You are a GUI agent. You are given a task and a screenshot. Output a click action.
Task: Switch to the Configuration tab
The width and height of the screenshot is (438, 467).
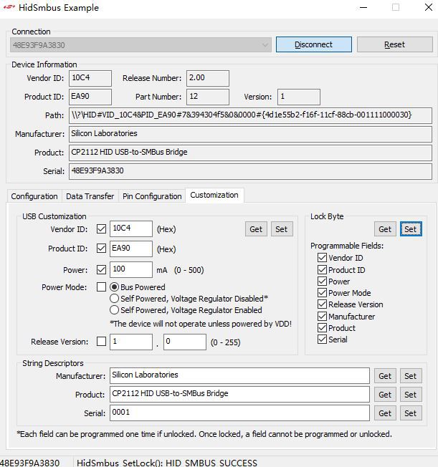click(34, 196)
